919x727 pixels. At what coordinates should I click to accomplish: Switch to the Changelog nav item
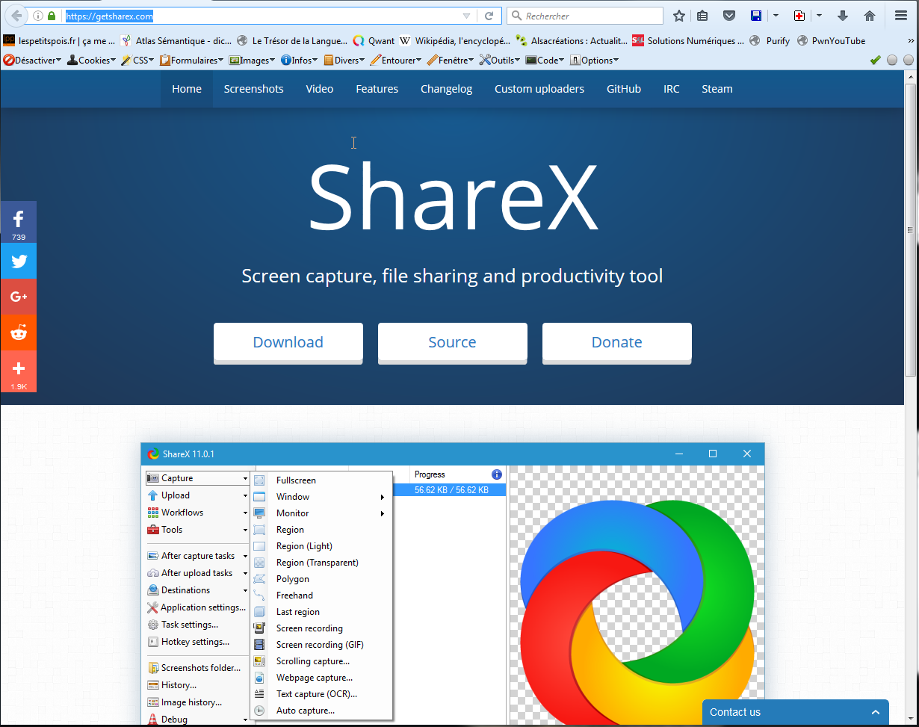pos(446,89)
